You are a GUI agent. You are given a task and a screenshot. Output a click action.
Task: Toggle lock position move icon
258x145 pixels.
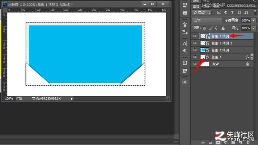tap(217, 28)
